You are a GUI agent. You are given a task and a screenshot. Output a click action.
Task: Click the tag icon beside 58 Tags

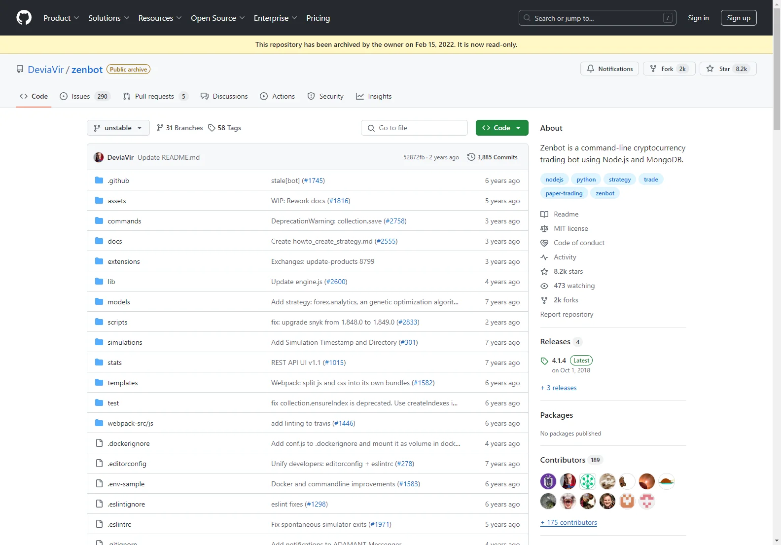point(212,128)
